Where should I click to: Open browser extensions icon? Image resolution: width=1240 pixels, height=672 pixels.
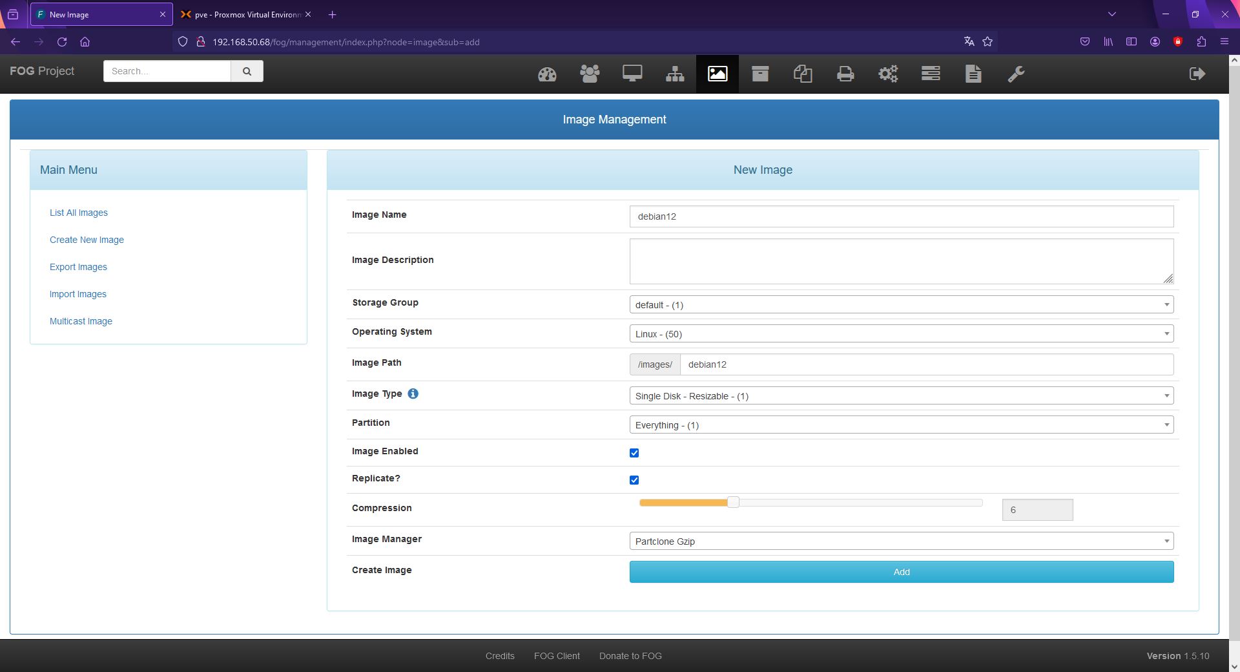click(1201, 42)
